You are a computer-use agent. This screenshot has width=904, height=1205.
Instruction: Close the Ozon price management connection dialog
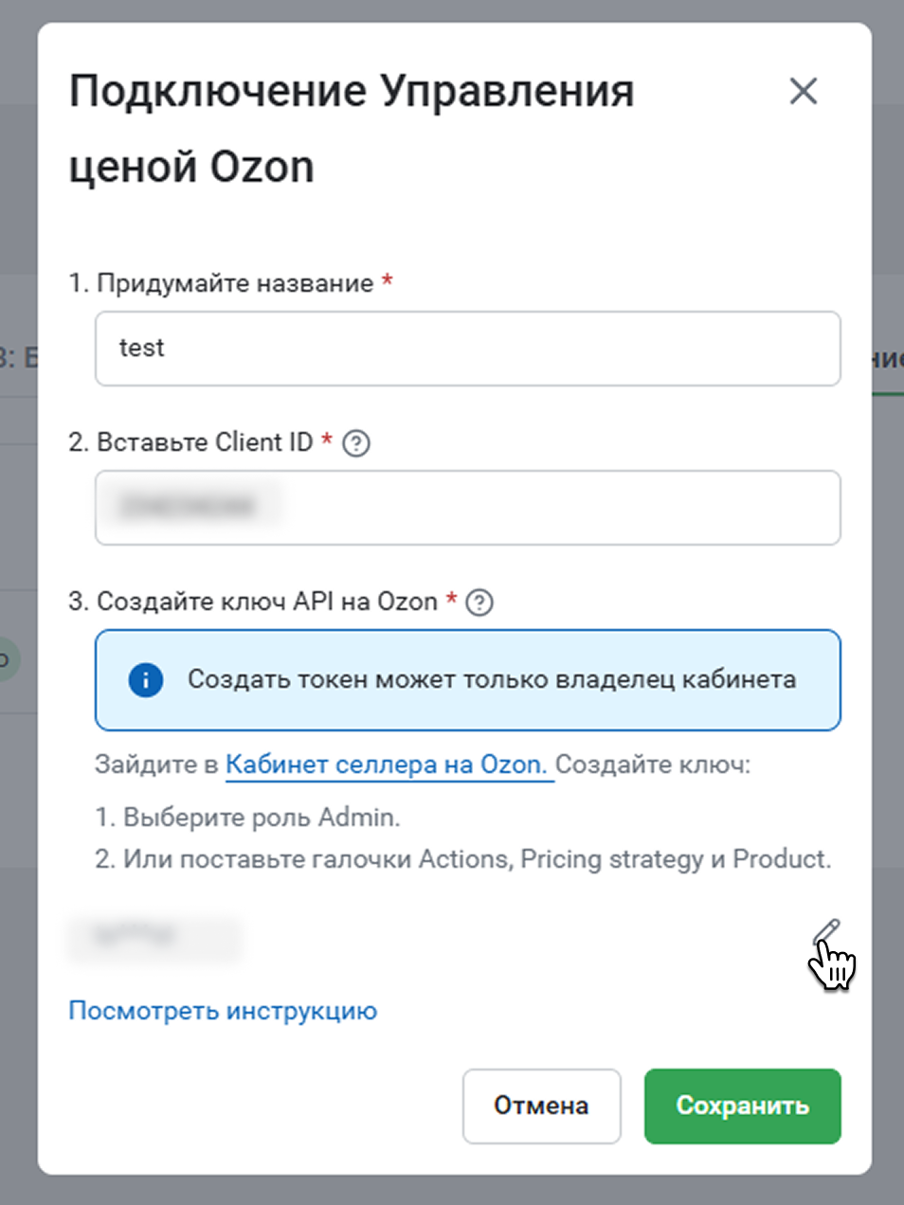(804, 92)
